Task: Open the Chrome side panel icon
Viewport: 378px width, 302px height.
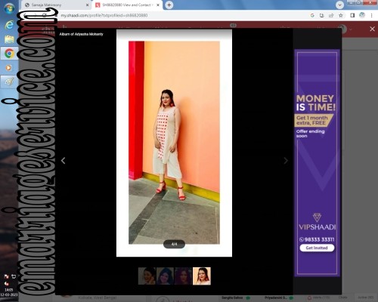Action: pyautogui.click(x=352, y=15)
